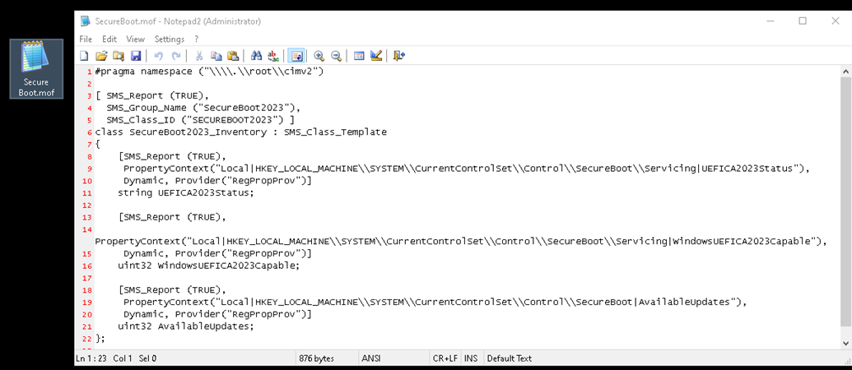The image size is (852, 370).
Task: Click the Exit door icon in toolbar
Action: coord(399,56)
